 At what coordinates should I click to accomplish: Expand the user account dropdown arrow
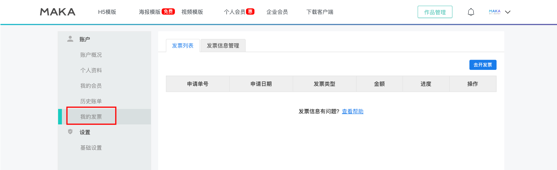pyautogui.click(x=508, y=12)
